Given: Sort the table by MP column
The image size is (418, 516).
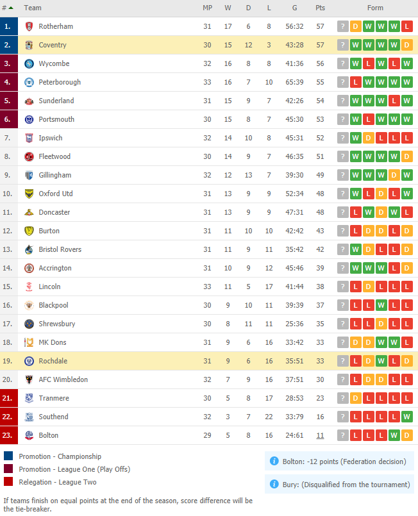Looking at the screenshot, I should (207, 8).
